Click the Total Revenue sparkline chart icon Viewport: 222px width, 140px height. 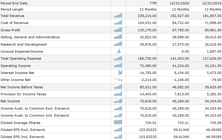(x=118, y=16)
